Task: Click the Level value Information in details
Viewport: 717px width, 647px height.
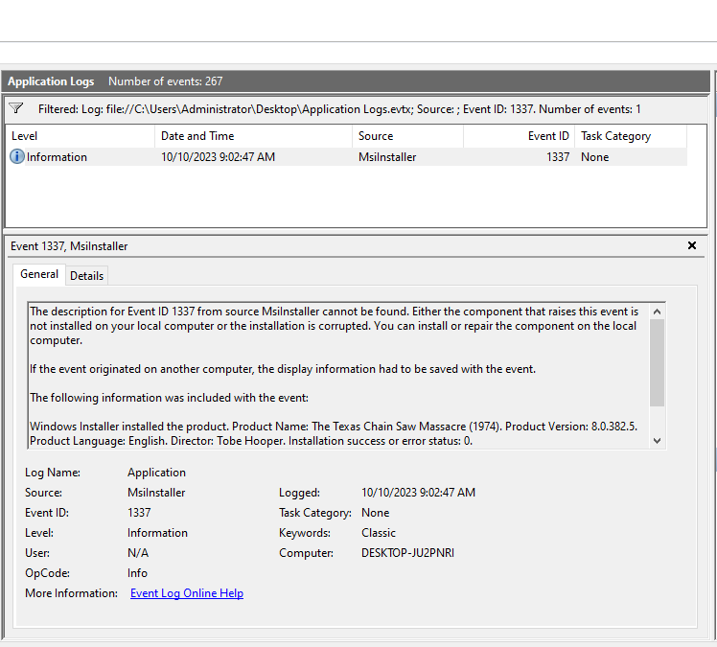Action: (x=157, y=533)
